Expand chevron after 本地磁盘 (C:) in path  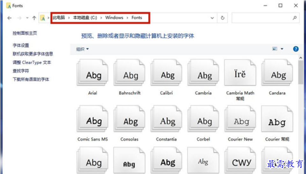coord(101,18)
